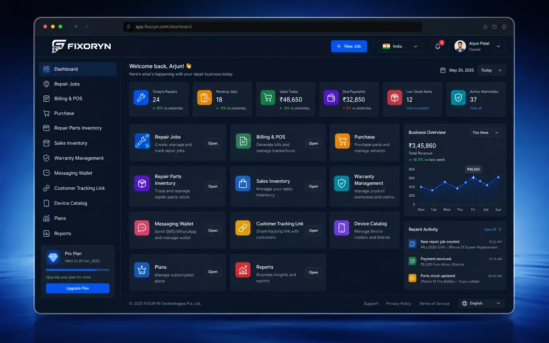Click the View inventory link
The height and width of the screenshot is (343, 549).
[418, 108]
